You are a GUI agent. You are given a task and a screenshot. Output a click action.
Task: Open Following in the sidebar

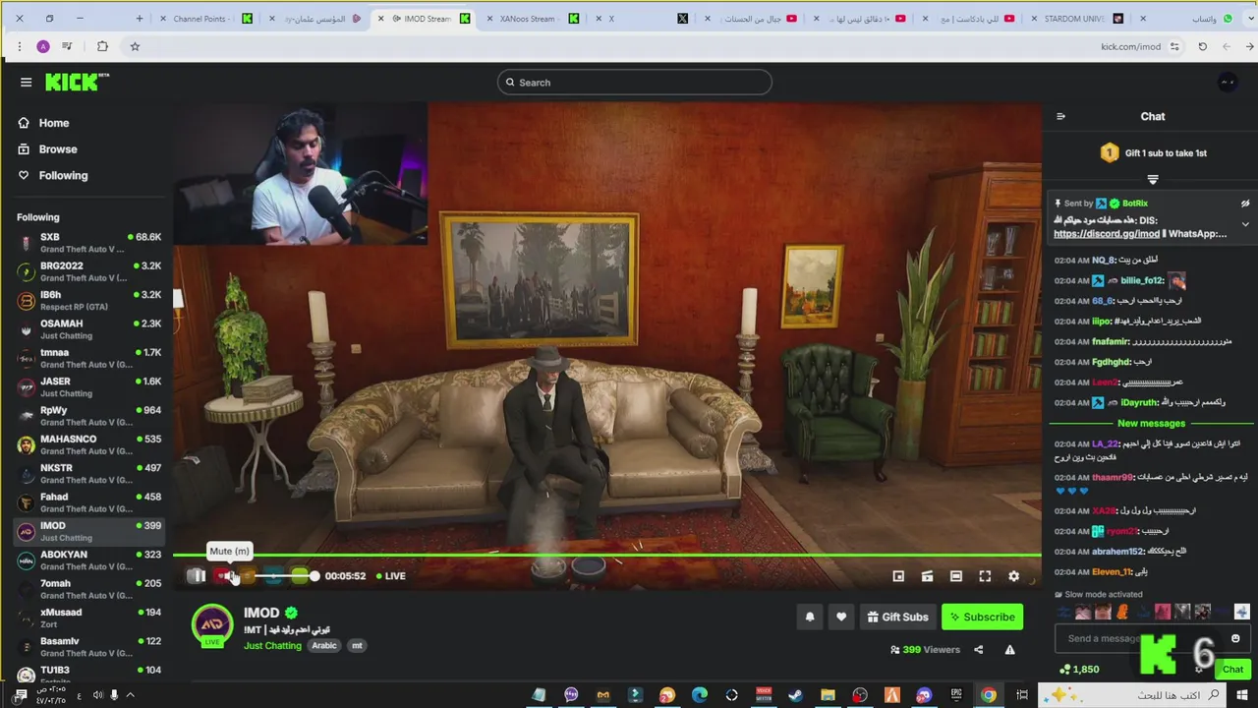pos(53,176)
